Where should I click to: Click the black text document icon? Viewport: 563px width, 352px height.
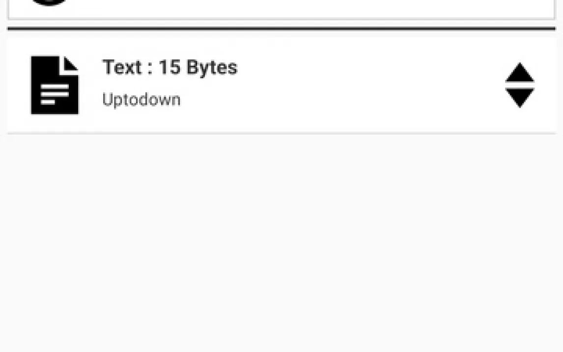(x=55, y=85)
